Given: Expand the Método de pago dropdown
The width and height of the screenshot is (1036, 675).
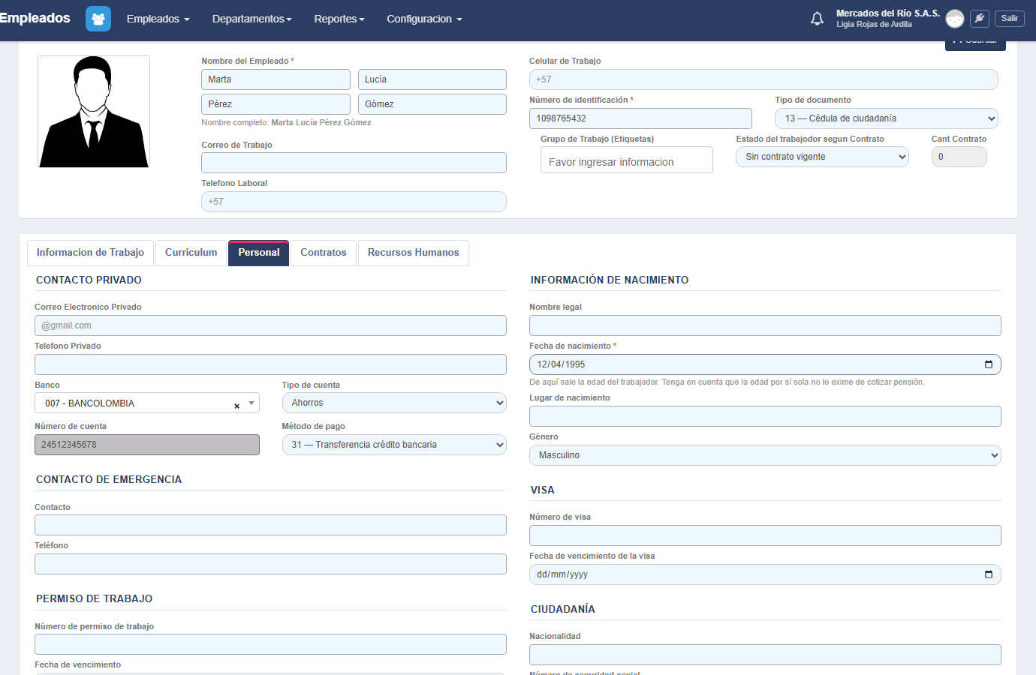Looking at the screenshot, I should tap(394, 445).
